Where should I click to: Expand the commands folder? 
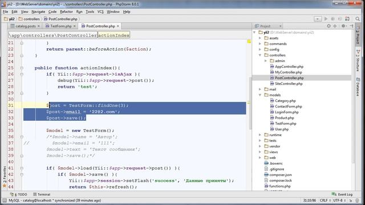(260, 44)
